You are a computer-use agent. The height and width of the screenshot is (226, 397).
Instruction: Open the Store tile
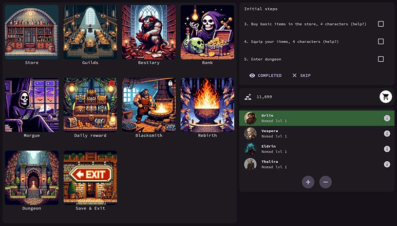(32, 32)
